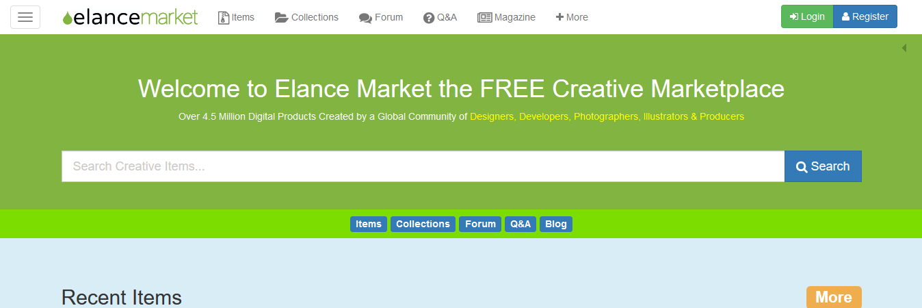Click the orange More button for Recent Items
This screenshot has height=308, width=922.
pyautogui.click(x=834, y=297)
